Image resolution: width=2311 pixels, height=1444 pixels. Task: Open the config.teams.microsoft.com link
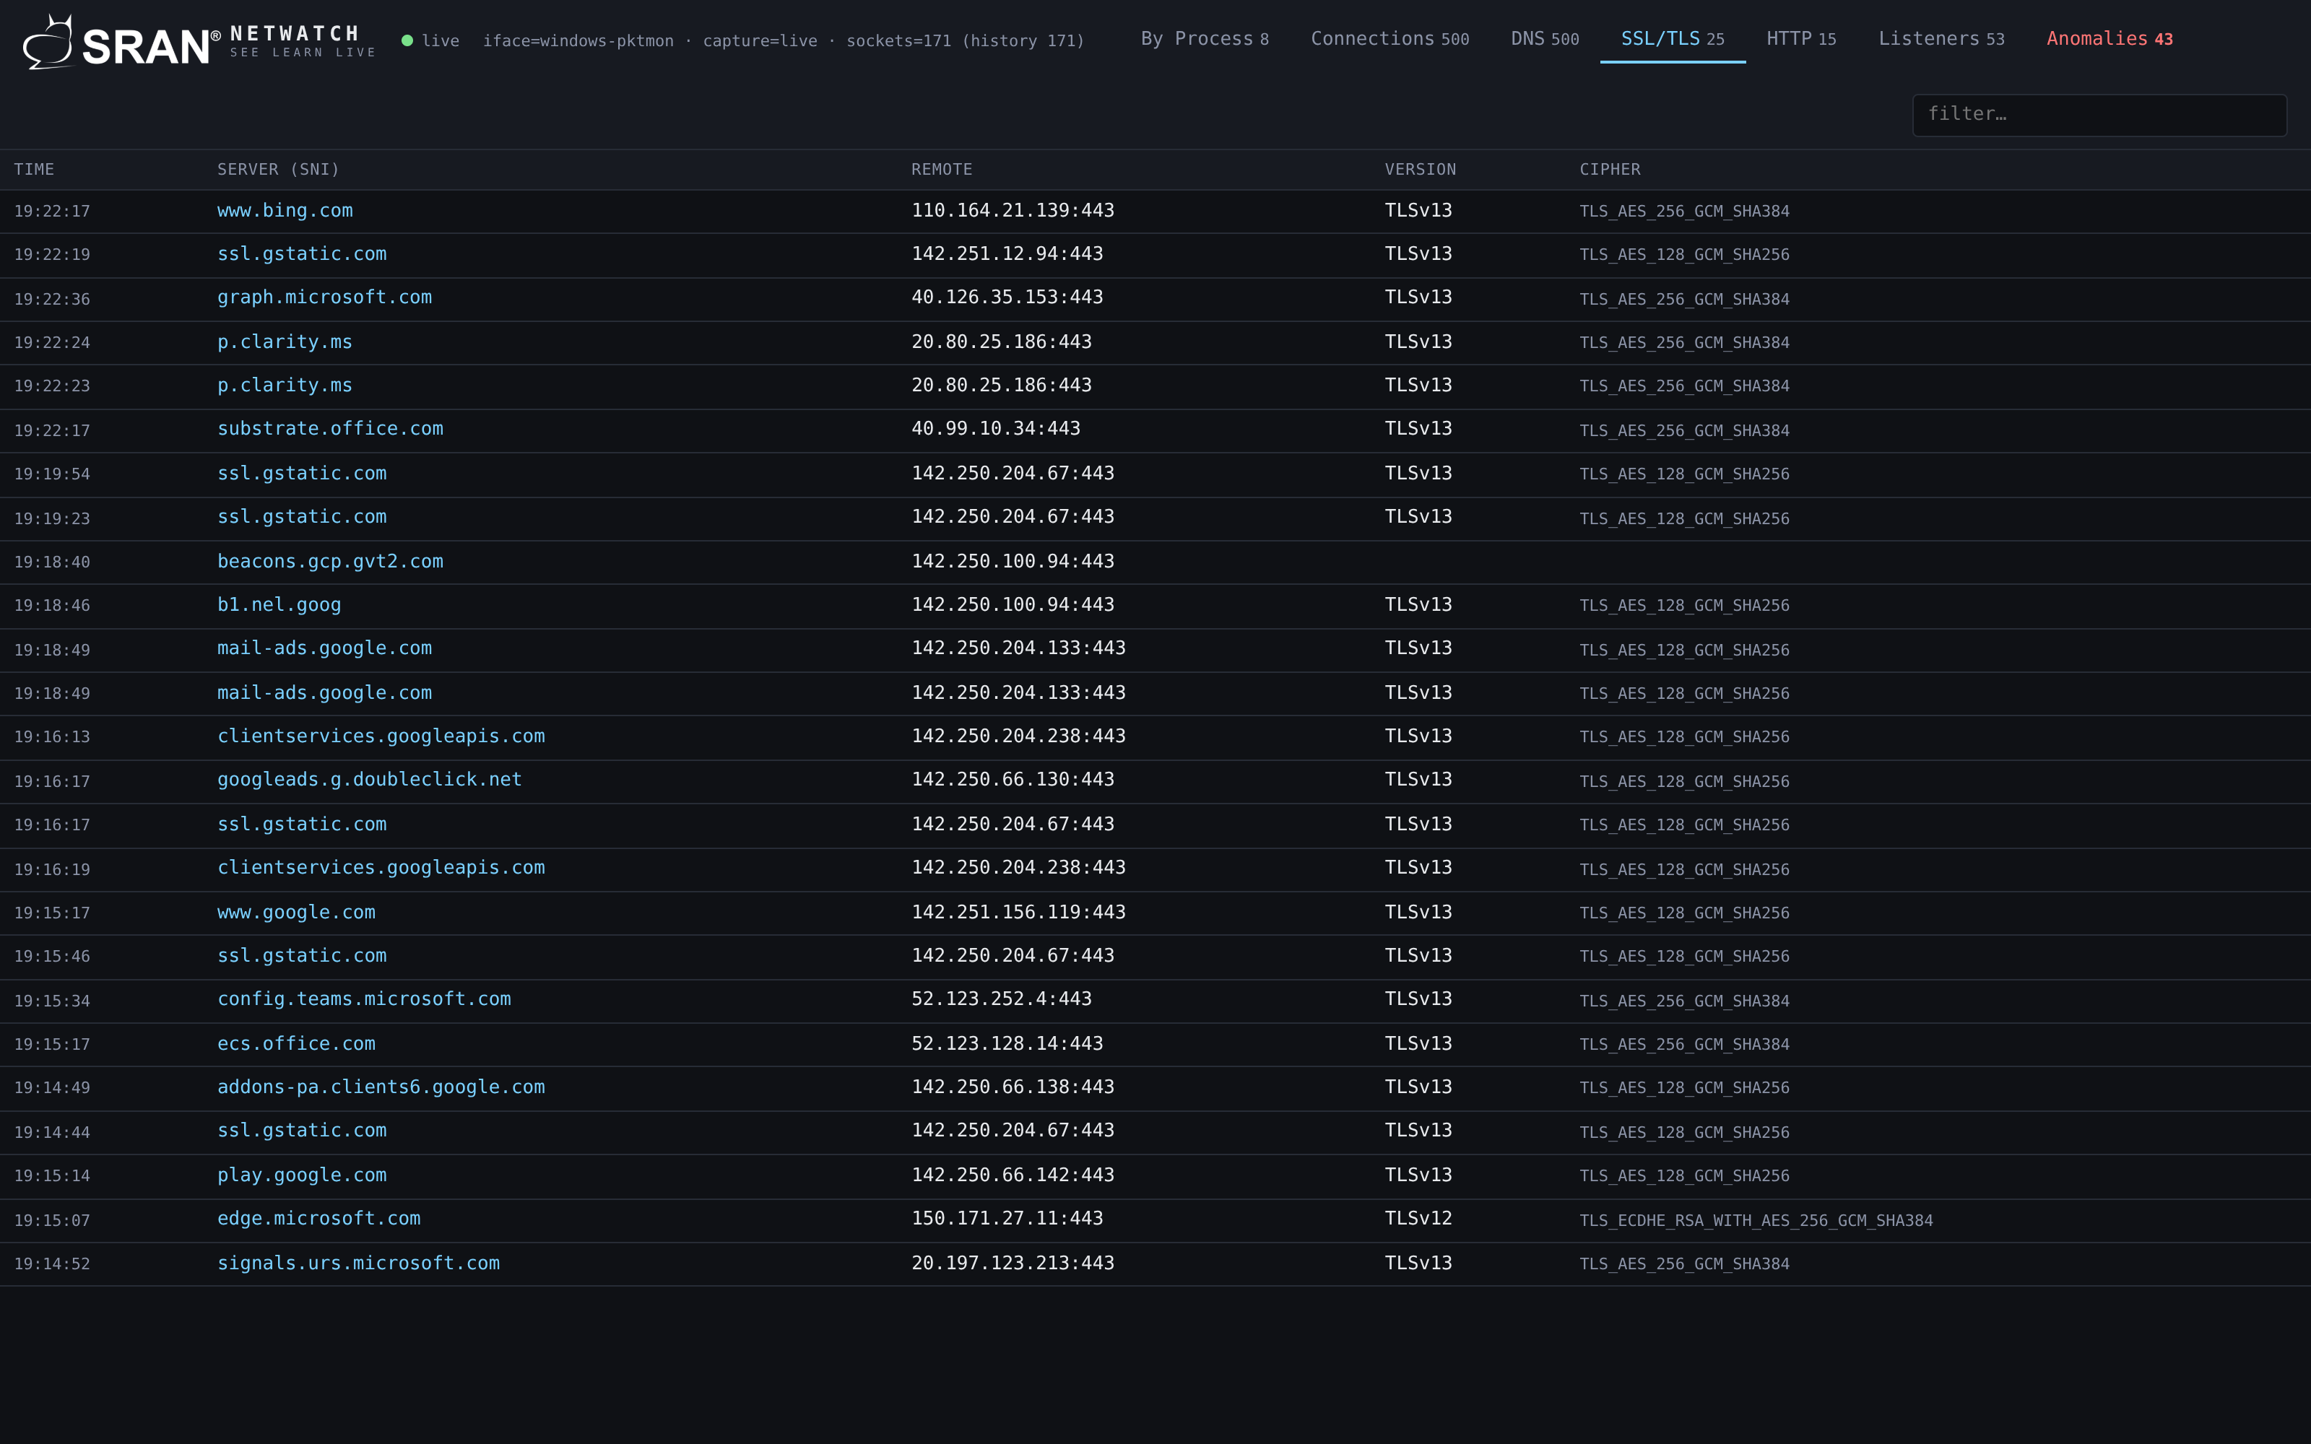[364, 1000]
